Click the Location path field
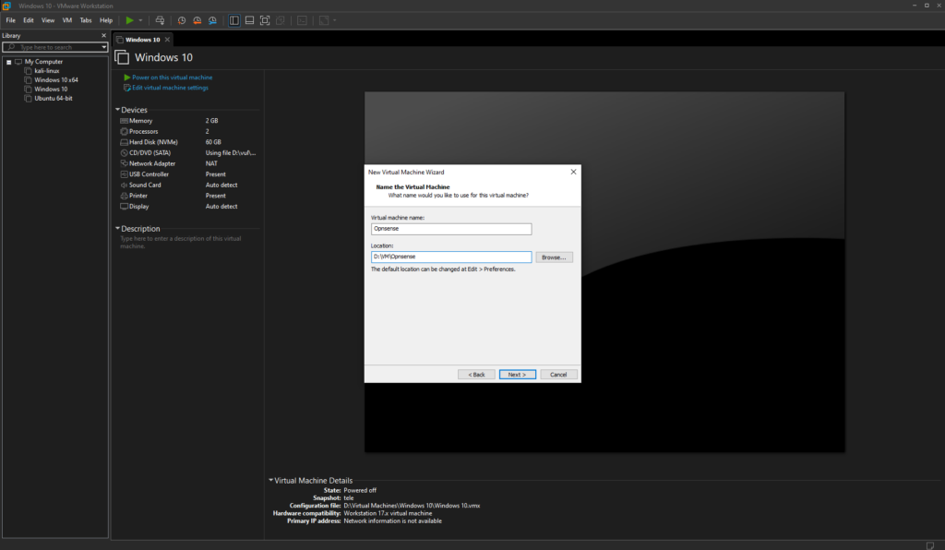Viewport: 945px width, 550px height. [450, 257]
